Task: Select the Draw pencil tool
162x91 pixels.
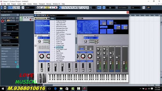Action: click(x=80, y=8)
